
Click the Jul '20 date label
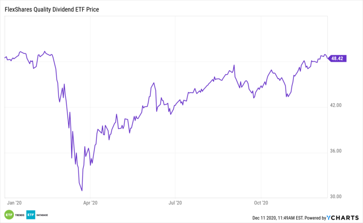[x=175, y=203]
